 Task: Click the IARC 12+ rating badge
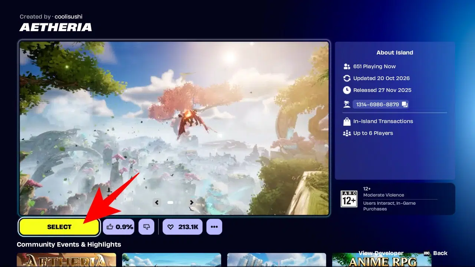[349, 199]
